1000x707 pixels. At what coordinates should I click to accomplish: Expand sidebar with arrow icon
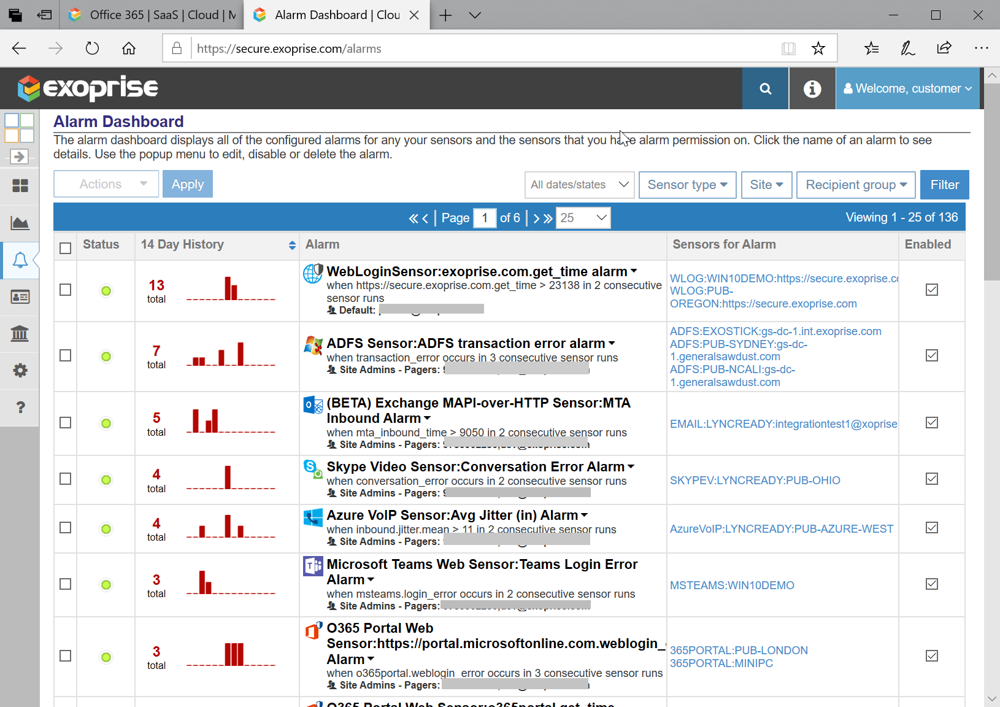pyautogui.click(x=20, y=156)
